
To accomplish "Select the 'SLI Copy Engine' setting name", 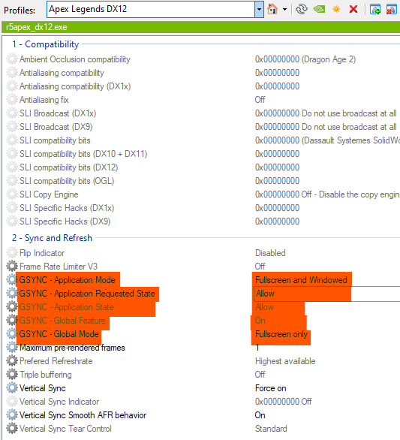I will click(x=49, y=194).
